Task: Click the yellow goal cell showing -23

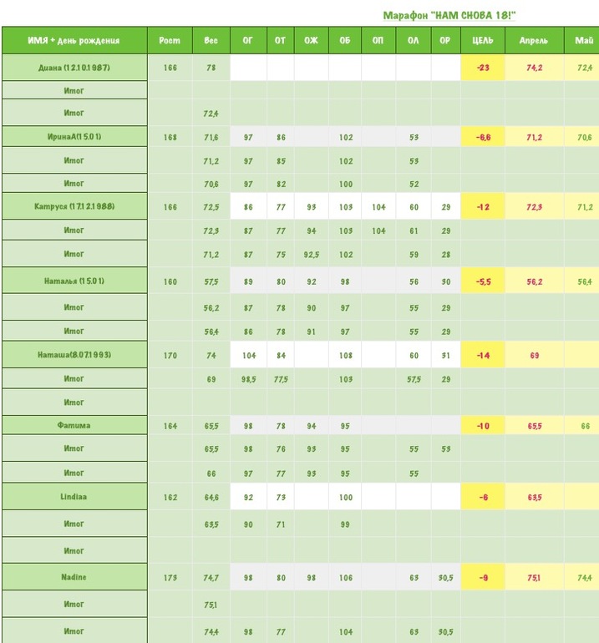Action: pos(482,68)
